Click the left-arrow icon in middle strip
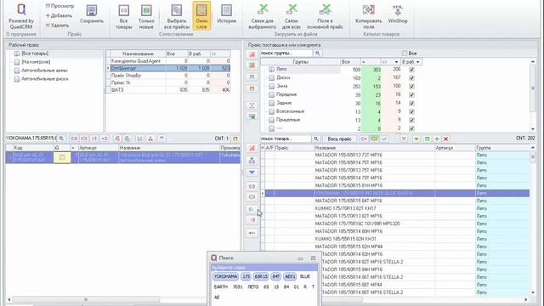The width and height of the screenshot is (544, 306). pyautogui.click(x=252, y=233)
